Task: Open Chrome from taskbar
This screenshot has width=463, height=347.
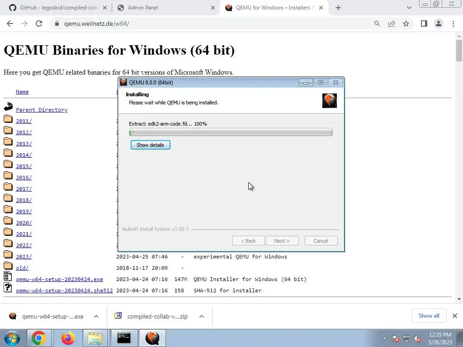Action: point(39,338)
